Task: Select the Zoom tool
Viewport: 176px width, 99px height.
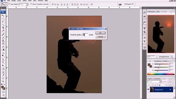Action: 3,81
